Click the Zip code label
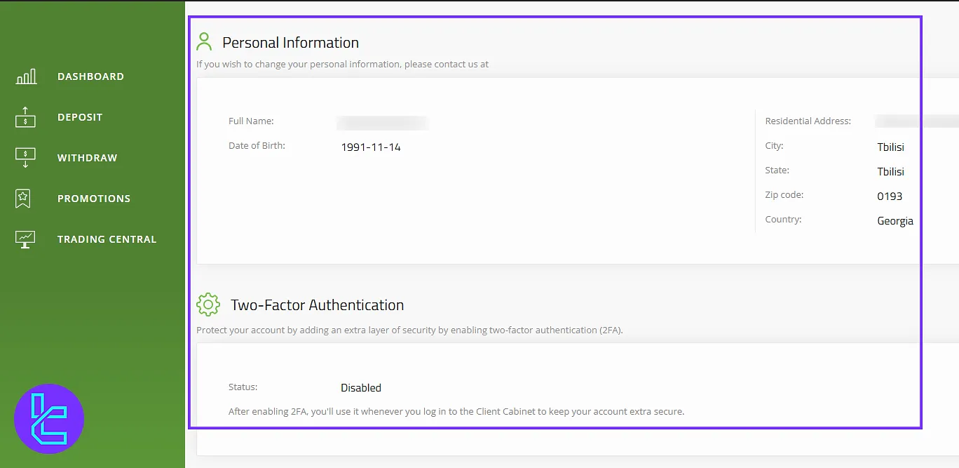 (x=784, y=194)
